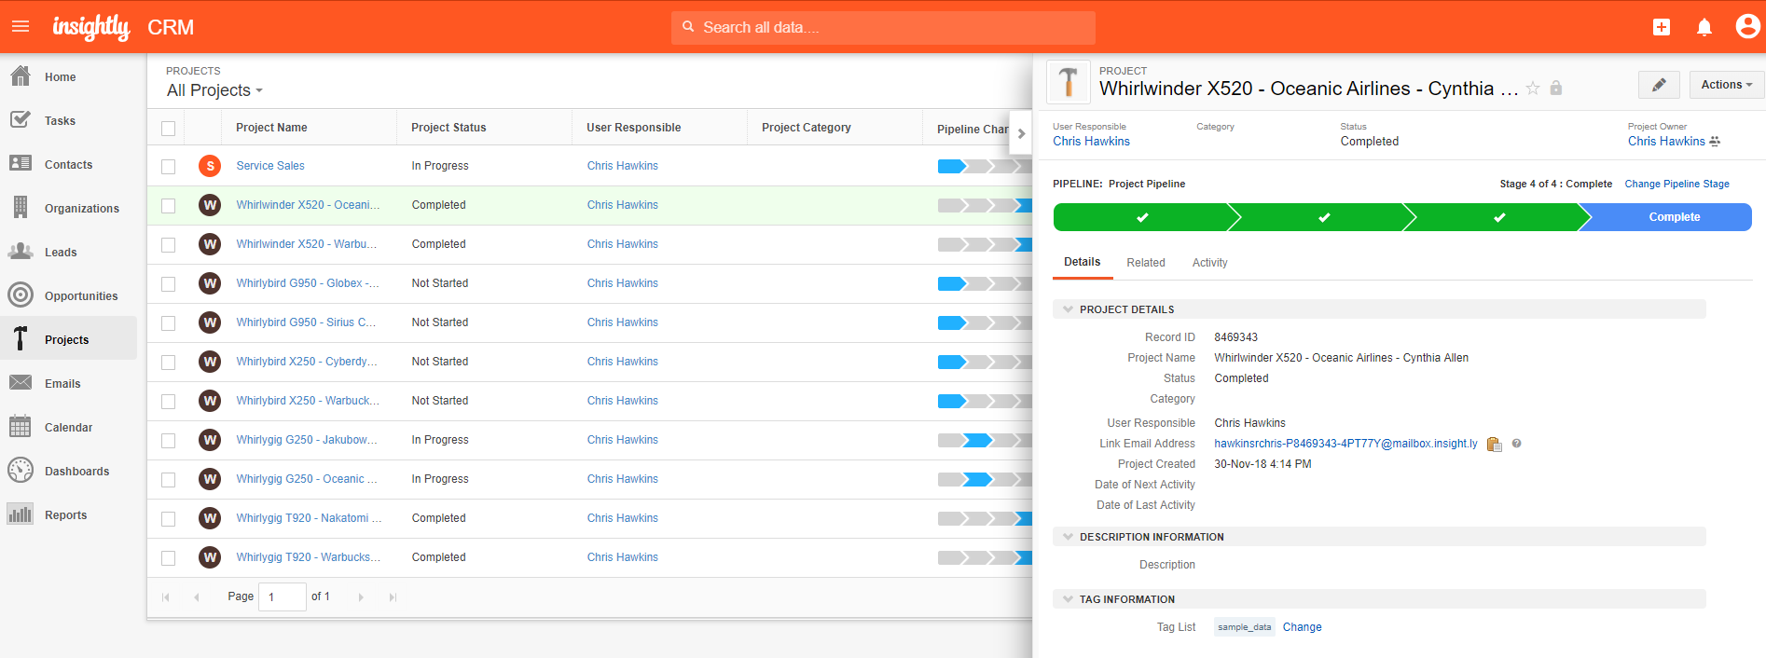Collapse the Project Details section

point(1068,309)
